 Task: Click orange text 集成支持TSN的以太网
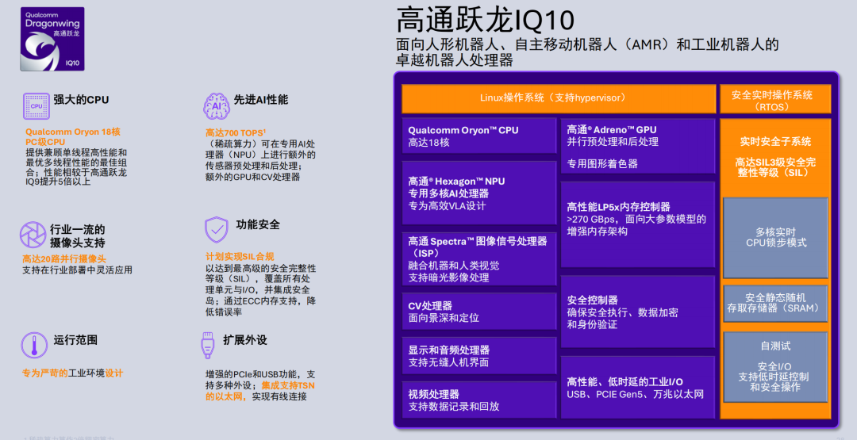(x=260, y=391)
